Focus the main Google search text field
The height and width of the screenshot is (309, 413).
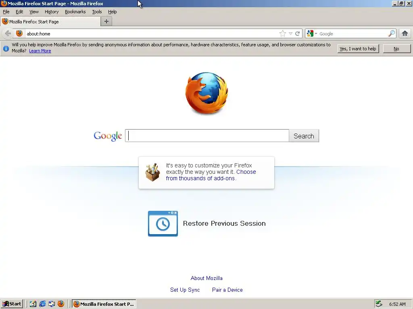point(207,136)
